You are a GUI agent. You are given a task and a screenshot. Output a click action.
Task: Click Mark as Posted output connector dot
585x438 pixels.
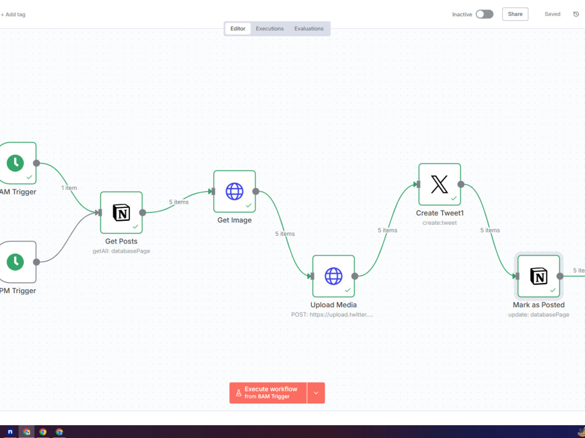tap(560, 276)
